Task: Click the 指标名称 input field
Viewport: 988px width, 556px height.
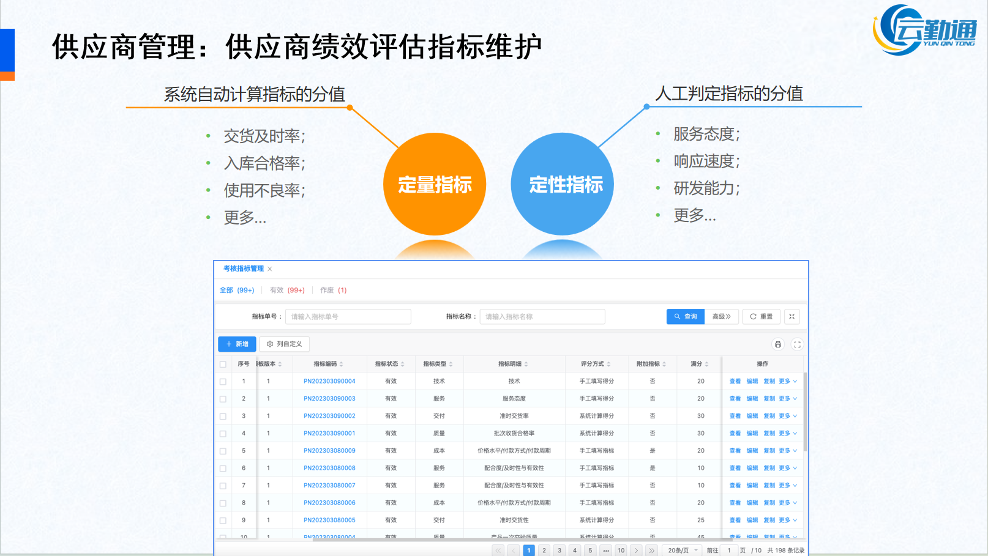Action: (x=542, y=316)
